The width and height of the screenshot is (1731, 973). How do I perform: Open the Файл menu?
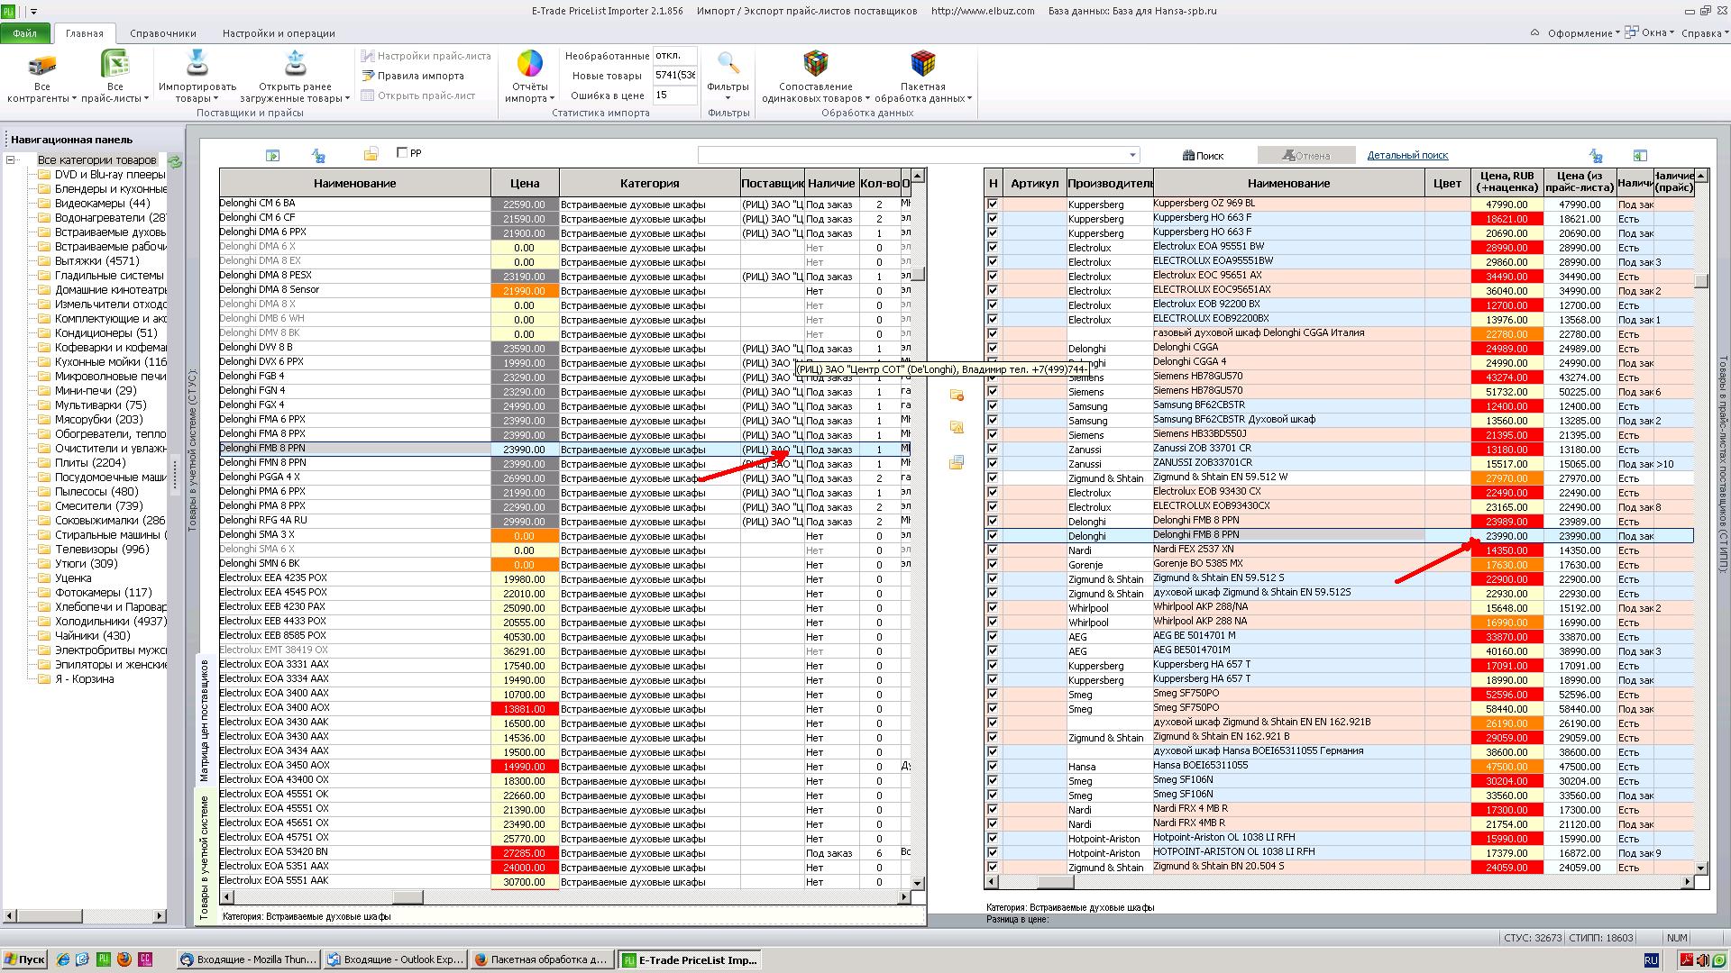tap(25, 33)
